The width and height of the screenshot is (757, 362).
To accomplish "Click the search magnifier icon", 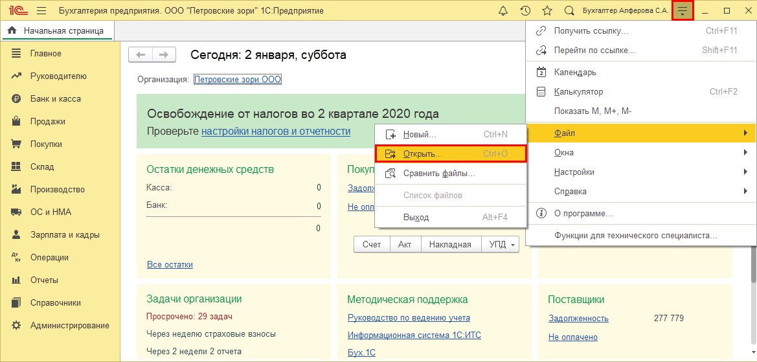I will pos(569,11).
